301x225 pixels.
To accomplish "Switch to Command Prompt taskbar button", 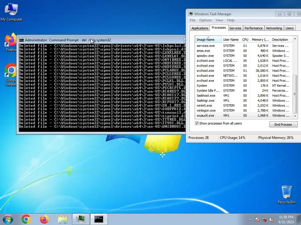I will click(99, 219).
